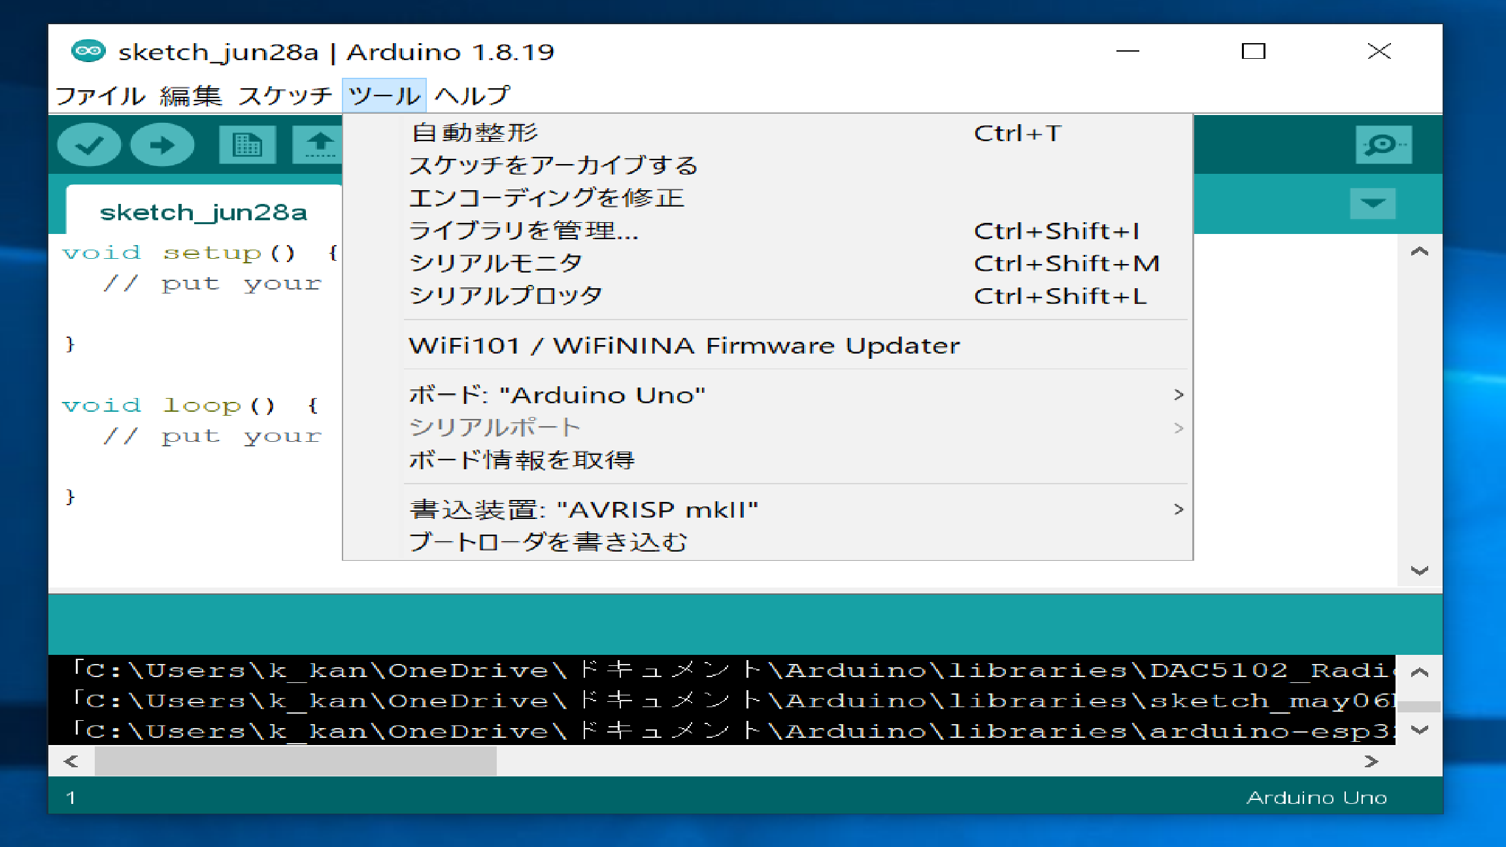Minimize the Arduino window
The height and width of the screenshot is (847, 1506).
point(1128,51)
